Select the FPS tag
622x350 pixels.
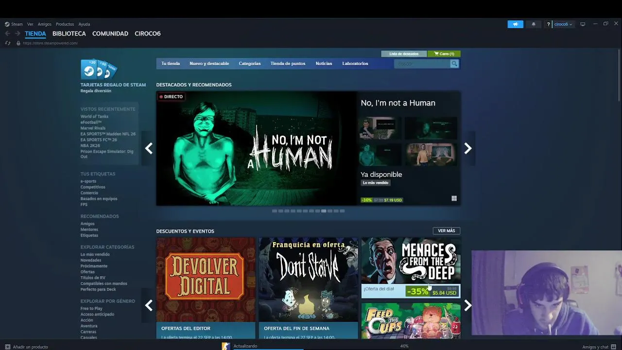84,205
